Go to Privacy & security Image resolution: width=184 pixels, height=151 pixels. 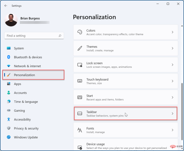click(x=26, y=129)
